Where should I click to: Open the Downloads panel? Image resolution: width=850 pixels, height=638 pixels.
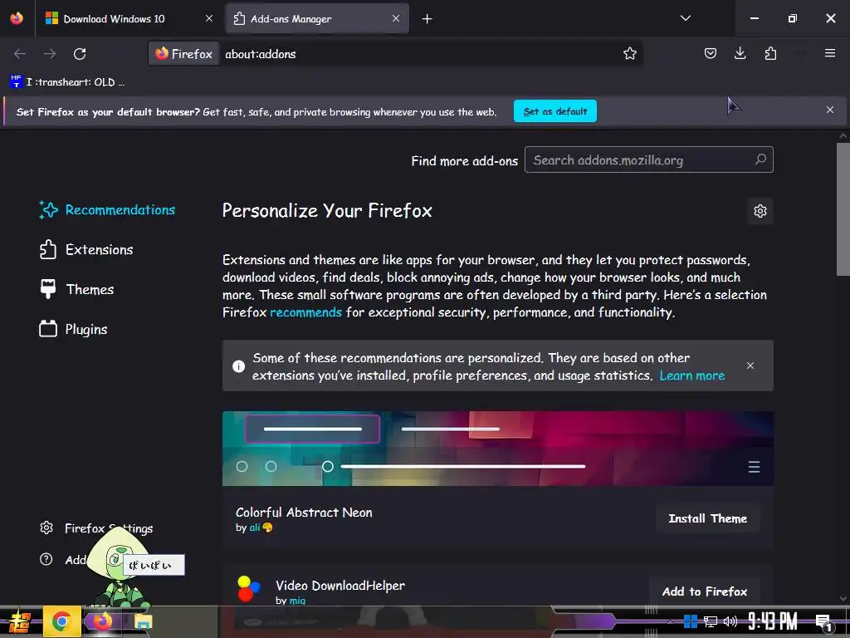click(740, 53)
